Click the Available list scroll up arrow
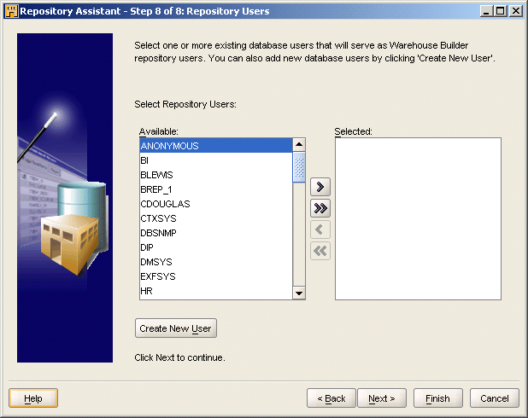The image size is (528, 418). tap(299, 145)
